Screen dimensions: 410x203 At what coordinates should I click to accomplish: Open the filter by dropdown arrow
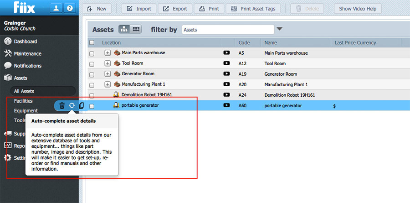coord(280,29)
